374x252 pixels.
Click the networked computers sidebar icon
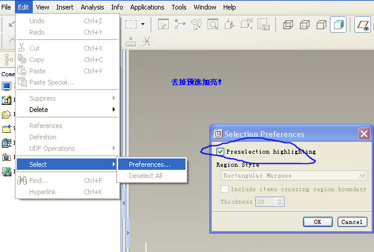coord(7,143)
